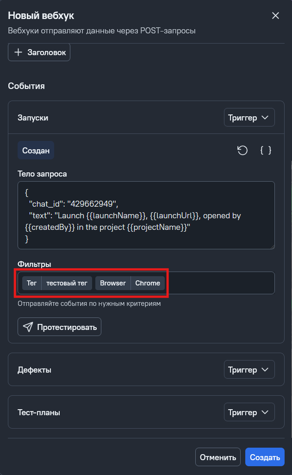Viewport: 292px width, 475px height.
Task: Click inside the Тело запроса text area
Action: click(x=146, y=215)
